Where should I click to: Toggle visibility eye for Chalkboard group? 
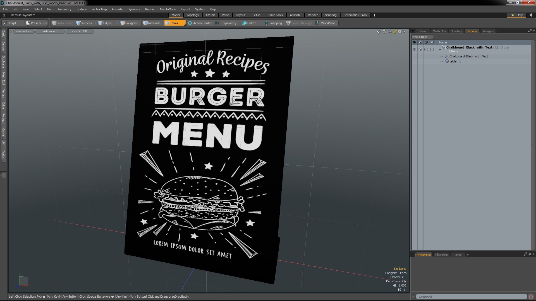tap(414, 49)
